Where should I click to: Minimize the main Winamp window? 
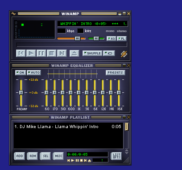(x=120, y=14)
